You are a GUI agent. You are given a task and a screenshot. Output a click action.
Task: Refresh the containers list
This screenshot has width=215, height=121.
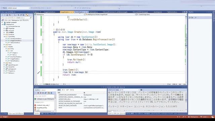tap(51, 93)
